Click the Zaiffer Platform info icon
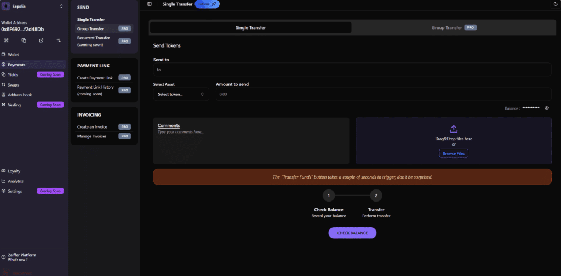The height and width of the screenshot is (276, 561). coord(4,257)
